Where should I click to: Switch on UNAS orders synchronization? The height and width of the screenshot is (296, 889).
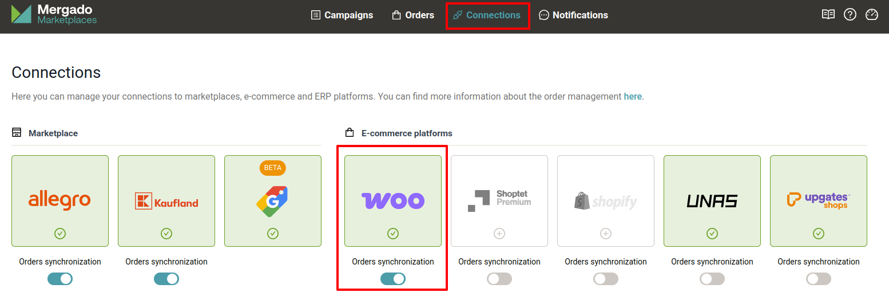point(712,279)
